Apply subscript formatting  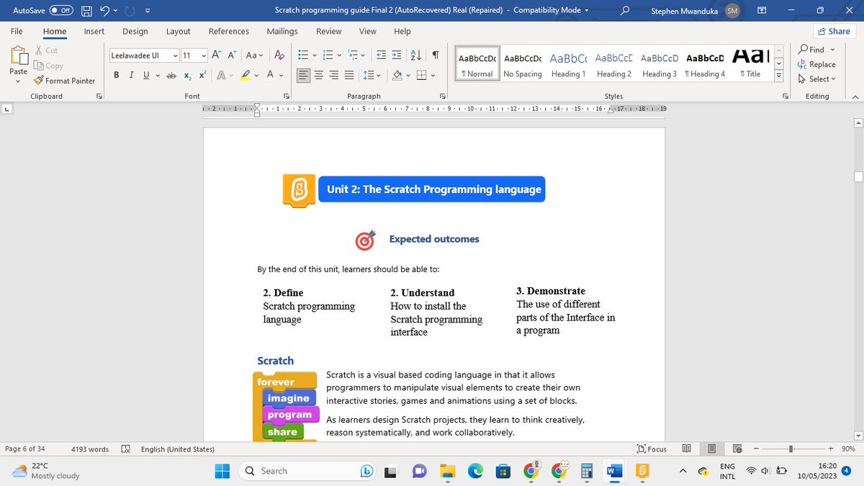(186, 76)
